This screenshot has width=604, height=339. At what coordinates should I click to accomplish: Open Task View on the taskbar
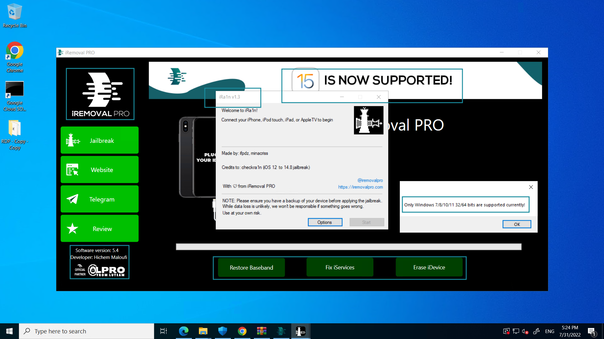(x=164, y=331)
